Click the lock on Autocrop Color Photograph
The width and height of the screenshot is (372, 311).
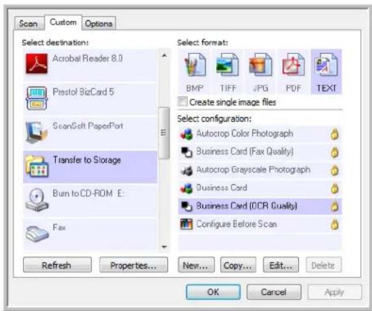tap(335, 134)
